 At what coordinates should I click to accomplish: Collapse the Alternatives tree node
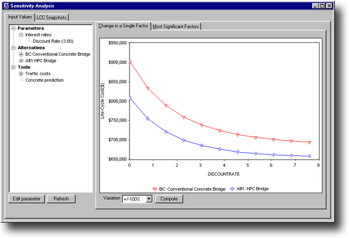13,48
